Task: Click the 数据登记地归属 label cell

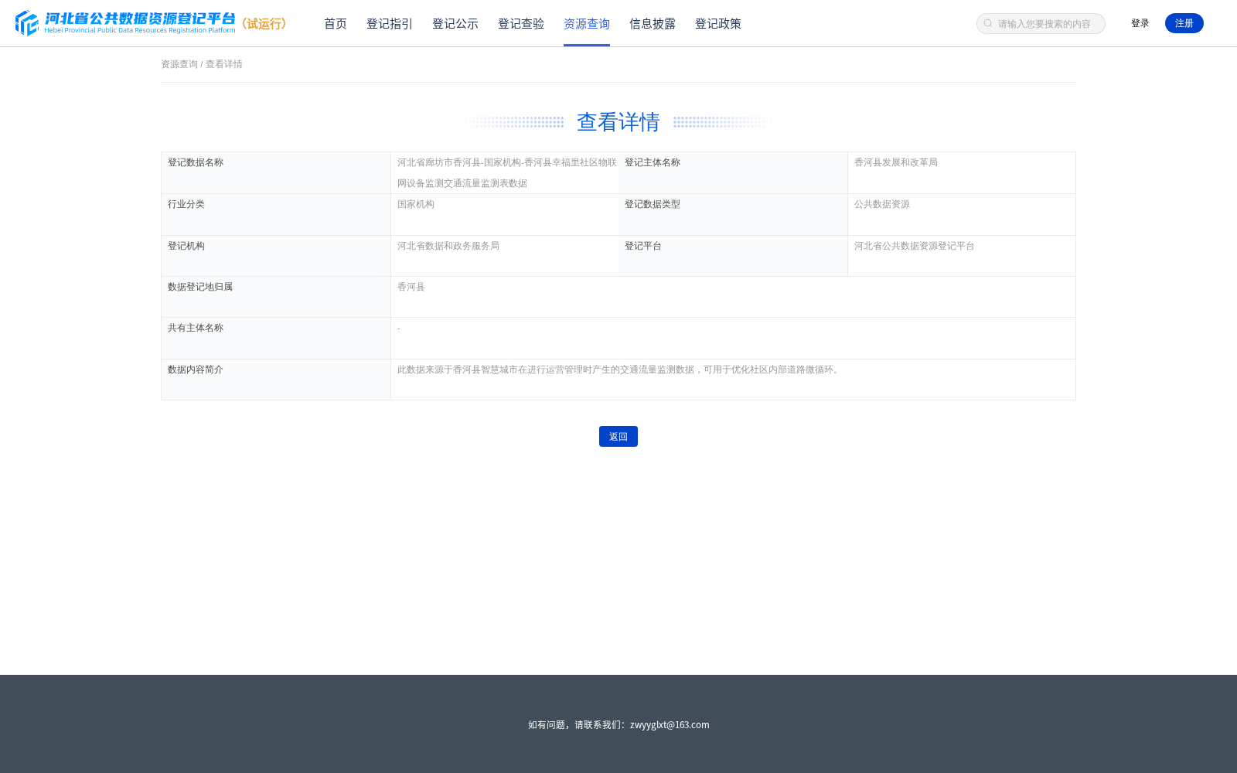Action: pyautogui.click(x=276, y=297)
